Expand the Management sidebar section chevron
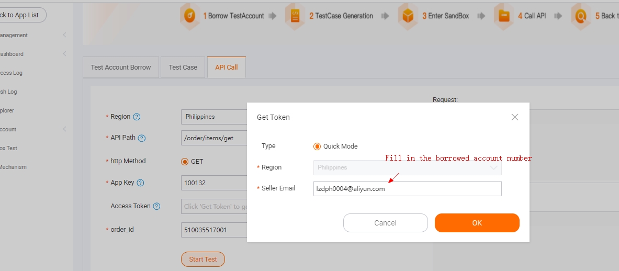The height and width of the screenshot is (271, 619). (x=64, y=36)
